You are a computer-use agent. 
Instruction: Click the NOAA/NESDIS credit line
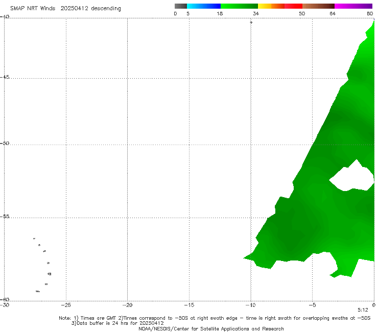point(211,329)
